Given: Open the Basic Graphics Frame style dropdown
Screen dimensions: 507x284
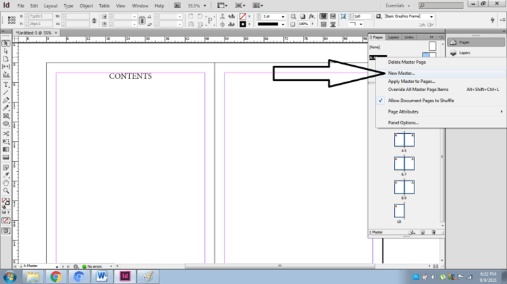Looking at the screenshot, I should (x=431, y=16).
